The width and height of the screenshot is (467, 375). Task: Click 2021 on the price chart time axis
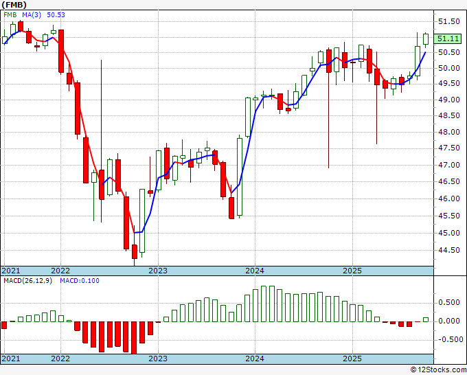coord(11,271)
